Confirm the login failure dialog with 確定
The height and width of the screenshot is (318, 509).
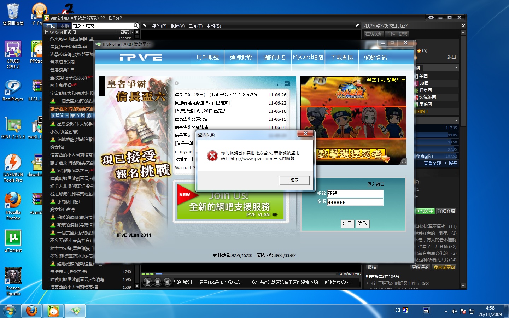[x=294, y=180]
